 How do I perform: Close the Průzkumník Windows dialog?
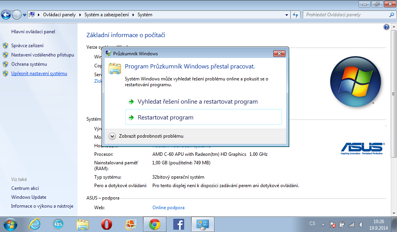click(x=279, y=53)
